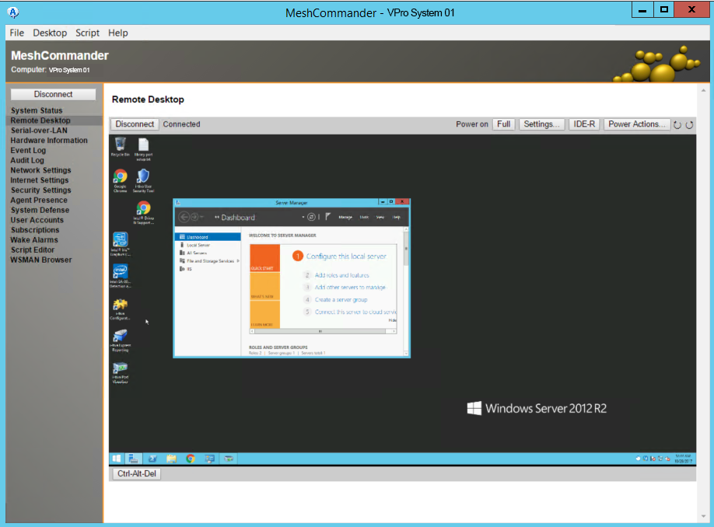Image resolution: width=714 pixels, height=527 pixels.
Task: Select Remote Desktop in sidebar
Action: pyautogui.click(x=40, y=120)
